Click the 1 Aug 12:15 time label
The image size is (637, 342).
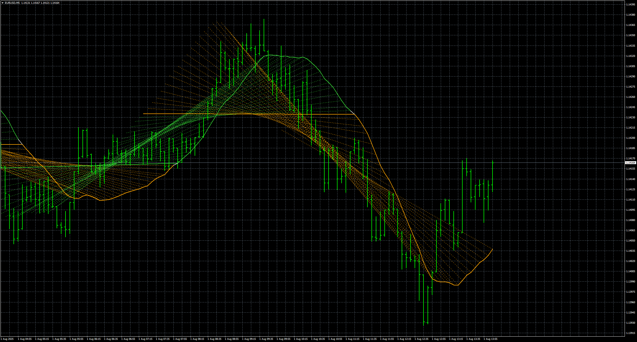(404, 339)
